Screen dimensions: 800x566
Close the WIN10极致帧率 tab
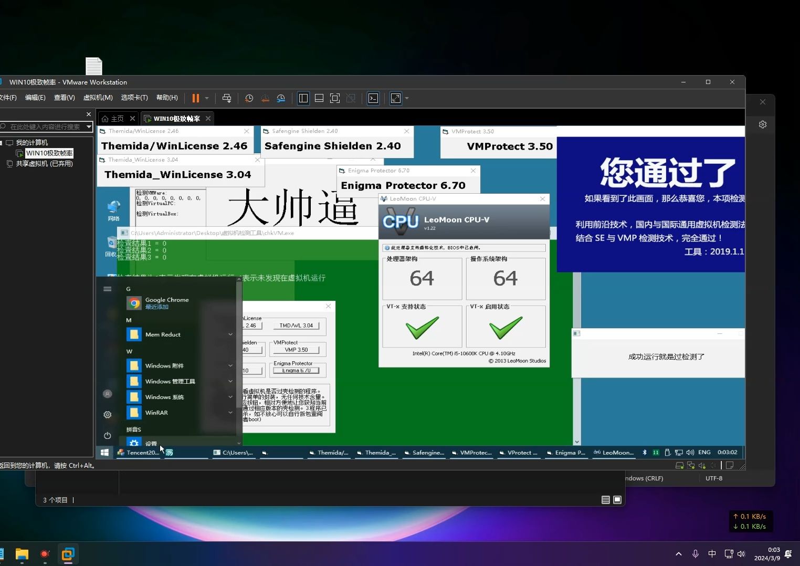click(208, 119)
